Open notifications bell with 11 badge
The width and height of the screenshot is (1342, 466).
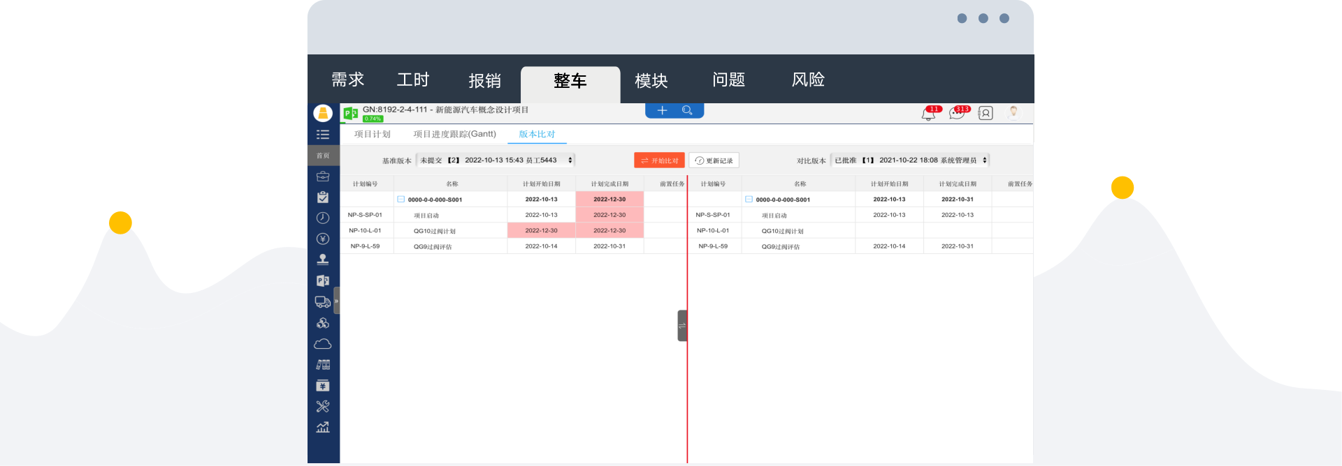tap(930, 113)
